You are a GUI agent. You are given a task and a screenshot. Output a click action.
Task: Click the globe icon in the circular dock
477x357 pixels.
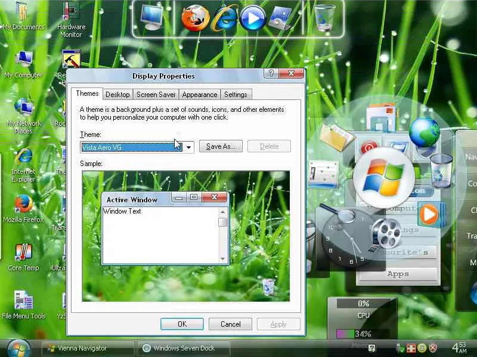pyautogui.click(x=425, y=132)
